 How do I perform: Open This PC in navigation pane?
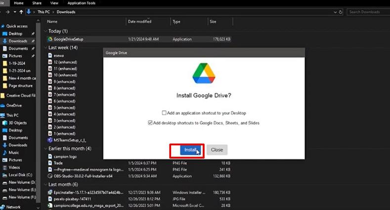point(12,115)
